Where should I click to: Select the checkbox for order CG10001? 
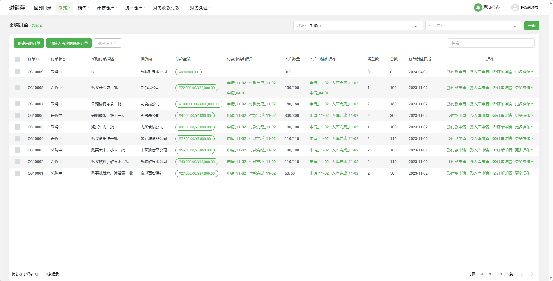[x=17, y=173]
